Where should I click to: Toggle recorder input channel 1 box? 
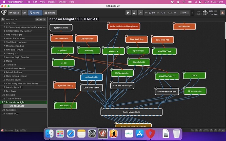(21, 130)
